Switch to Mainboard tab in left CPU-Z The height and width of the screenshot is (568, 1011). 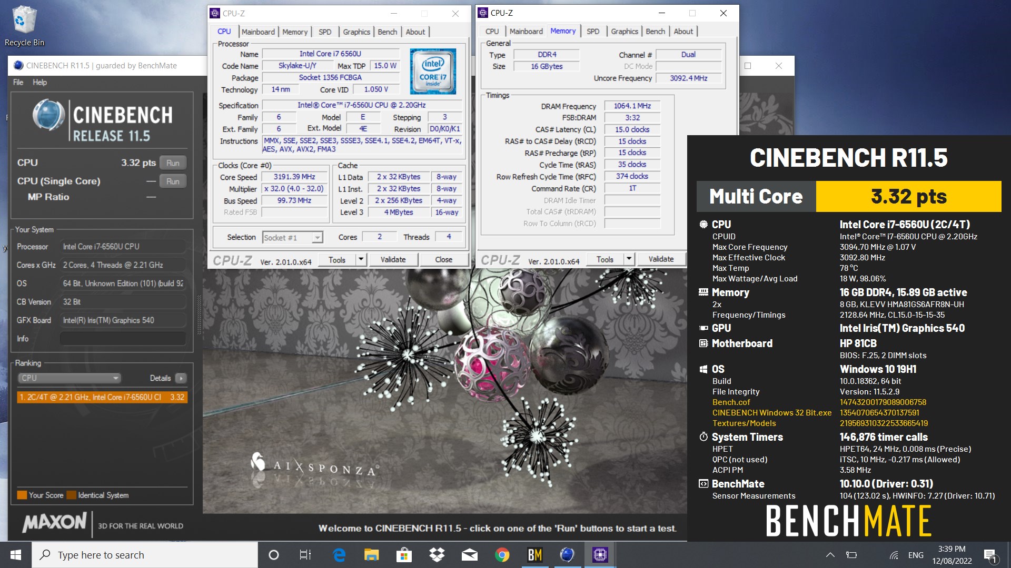click(x=258, y=32)
